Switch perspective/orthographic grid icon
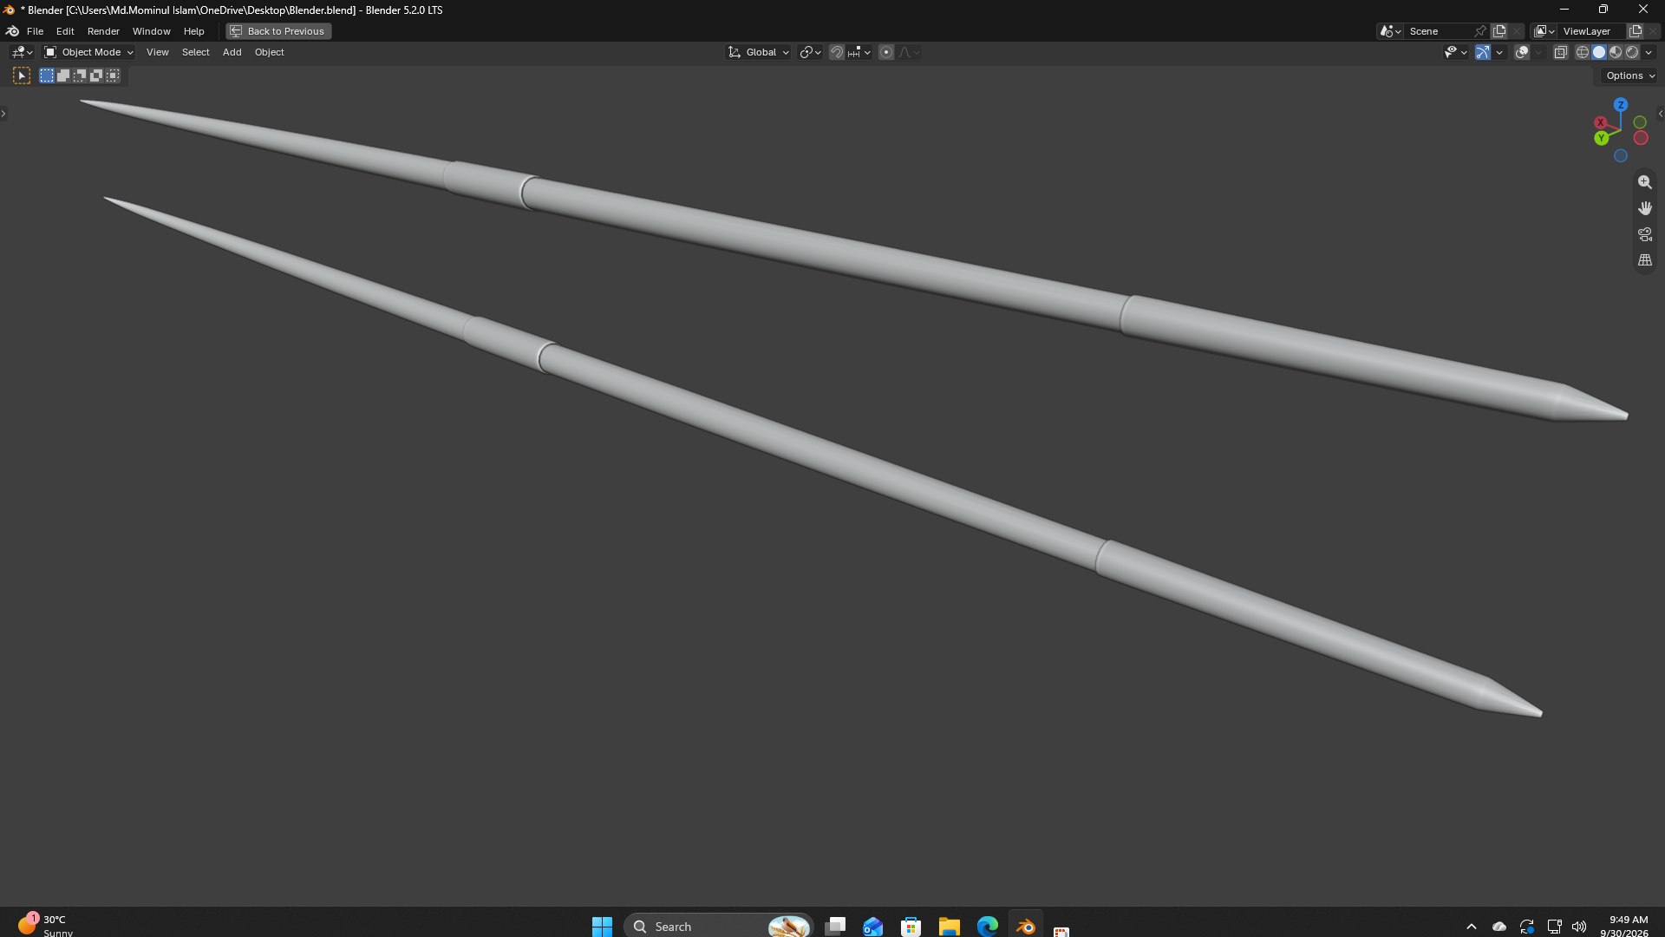Image resolution: width=1665 pixels, height=937 pixels. 1644,260
